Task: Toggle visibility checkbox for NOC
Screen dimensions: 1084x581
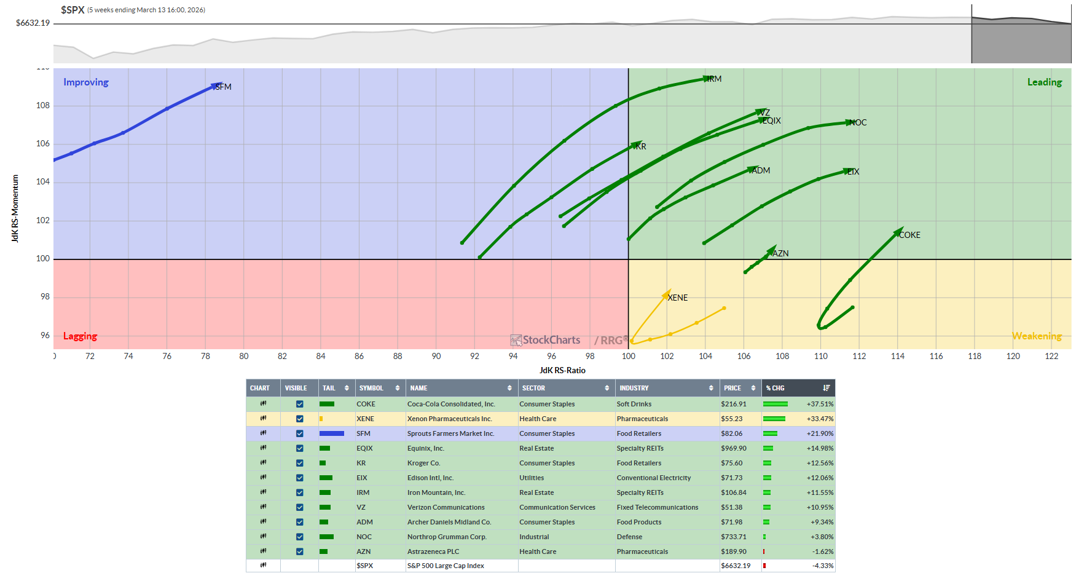Action: (x=300, y=537)
